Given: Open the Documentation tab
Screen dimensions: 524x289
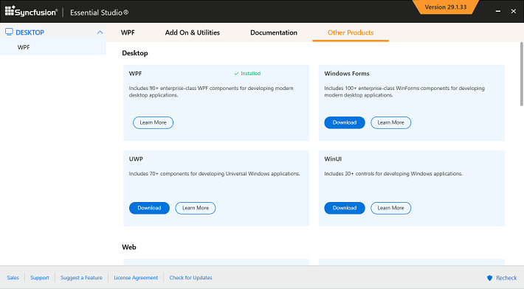Looking at the screenshot, I should click(x=274, y=32).
